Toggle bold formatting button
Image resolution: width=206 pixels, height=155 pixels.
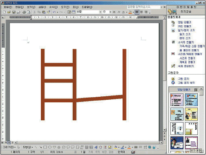point(114,12)
